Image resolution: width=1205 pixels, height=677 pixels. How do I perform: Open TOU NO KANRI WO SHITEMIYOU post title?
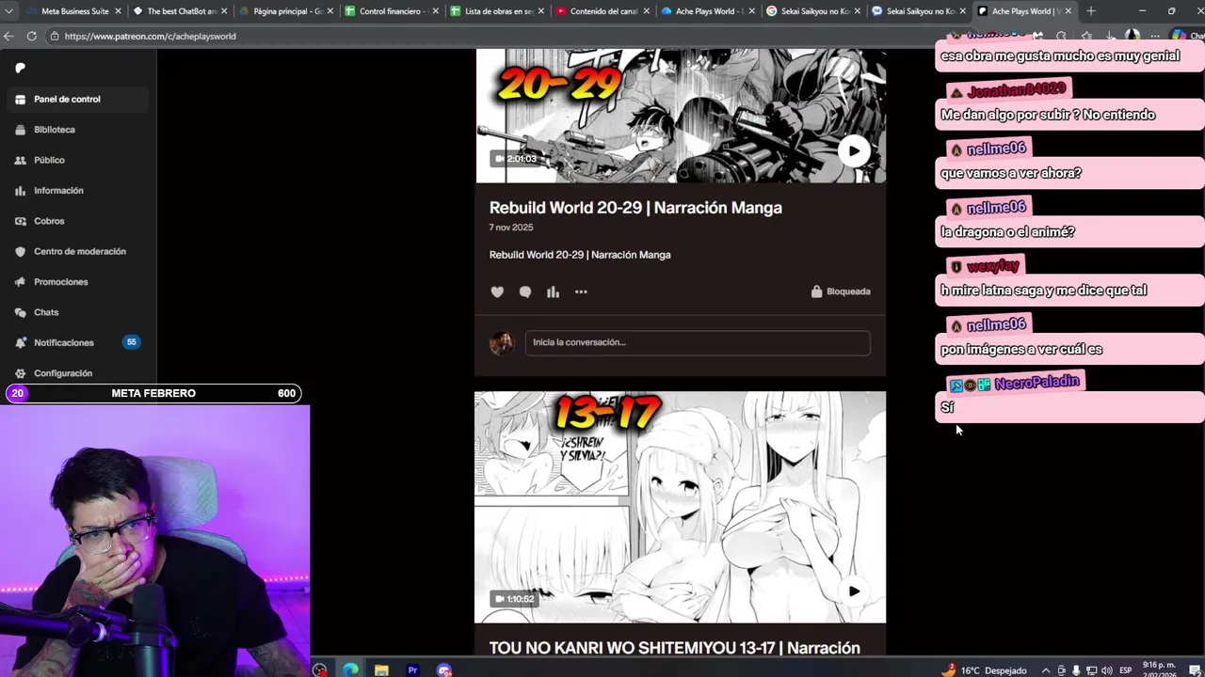click(674, 648)
